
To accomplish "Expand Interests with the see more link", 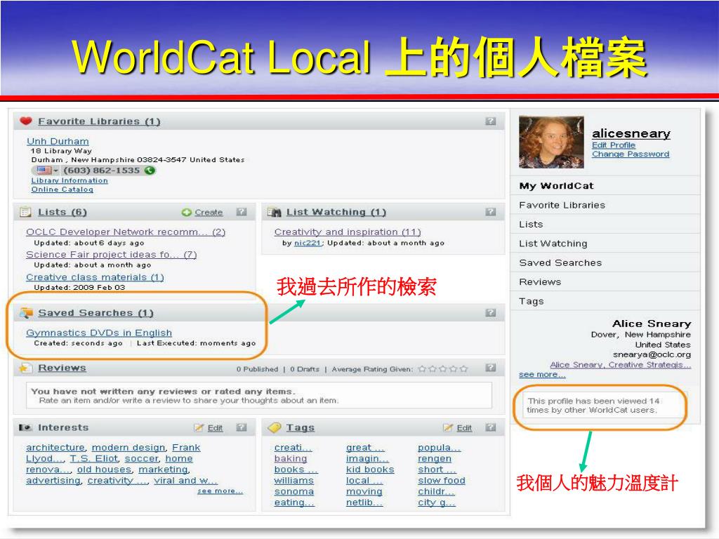I will coord(220,491).
